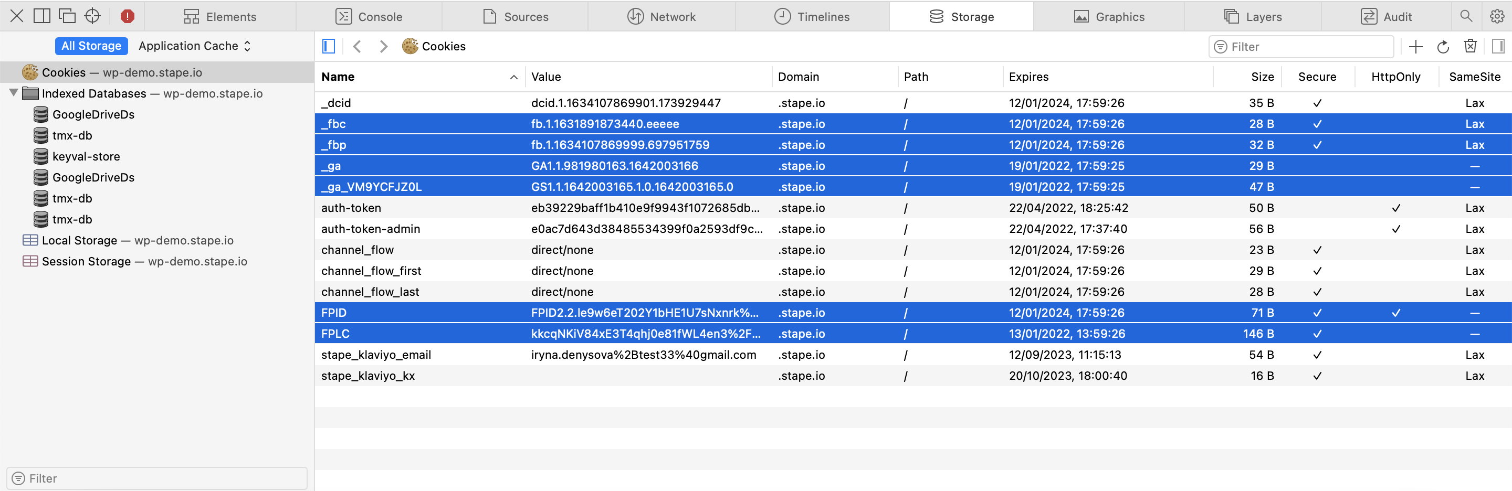Open the inspector settings gear
The image size is (1512, 491).
click(x=1497, y=16)
